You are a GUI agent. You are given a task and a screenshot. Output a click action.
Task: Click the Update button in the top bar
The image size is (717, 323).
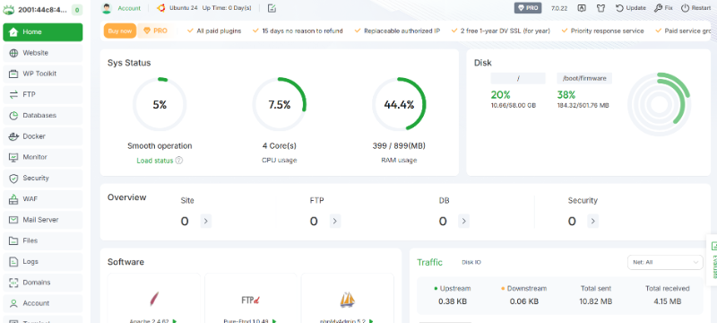point(631,8)
